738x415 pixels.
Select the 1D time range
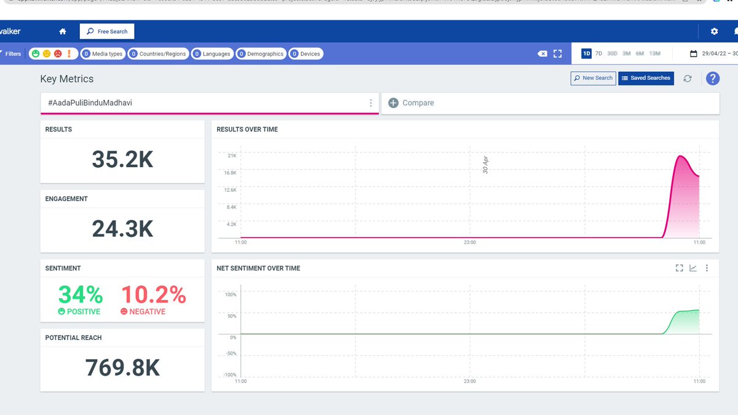(x=586, y=53)
